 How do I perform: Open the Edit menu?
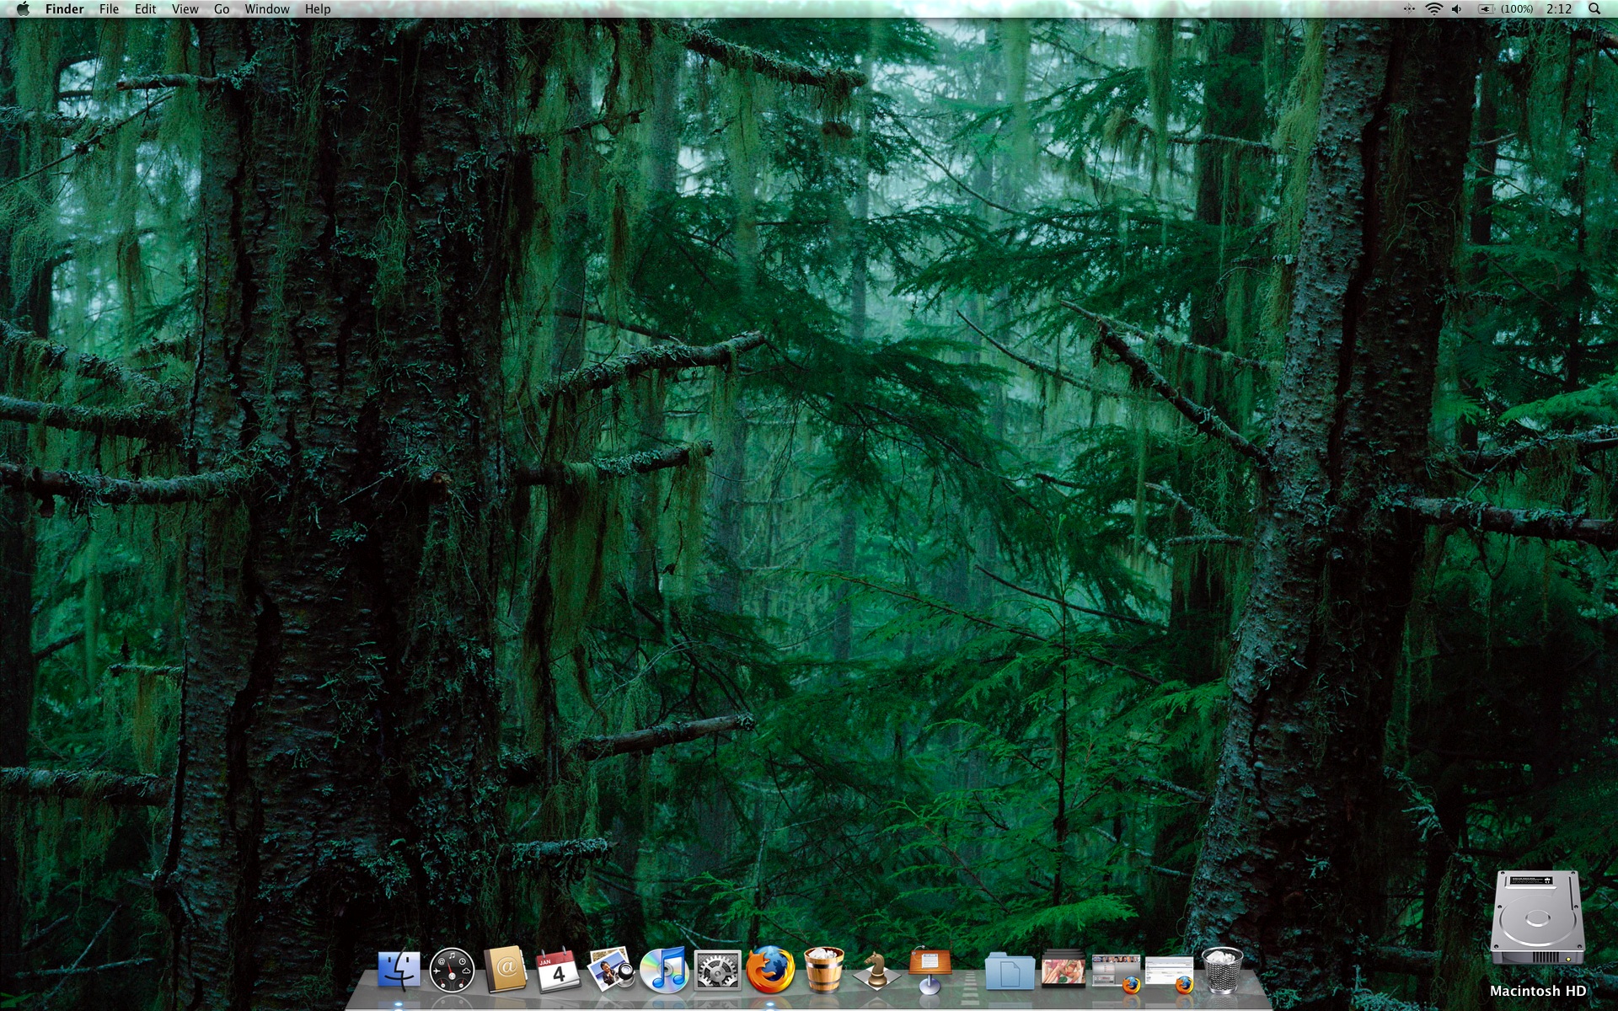[x=145, y=8]
